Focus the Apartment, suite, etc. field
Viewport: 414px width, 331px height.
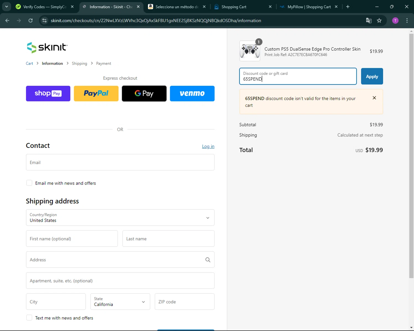click(x=120, y=281)
